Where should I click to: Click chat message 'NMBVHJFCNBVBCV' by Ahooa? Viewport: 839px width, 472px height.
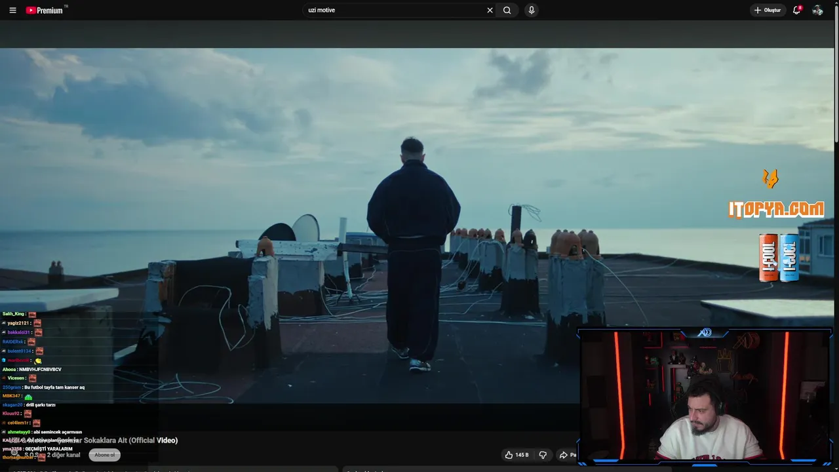point(40,370)
